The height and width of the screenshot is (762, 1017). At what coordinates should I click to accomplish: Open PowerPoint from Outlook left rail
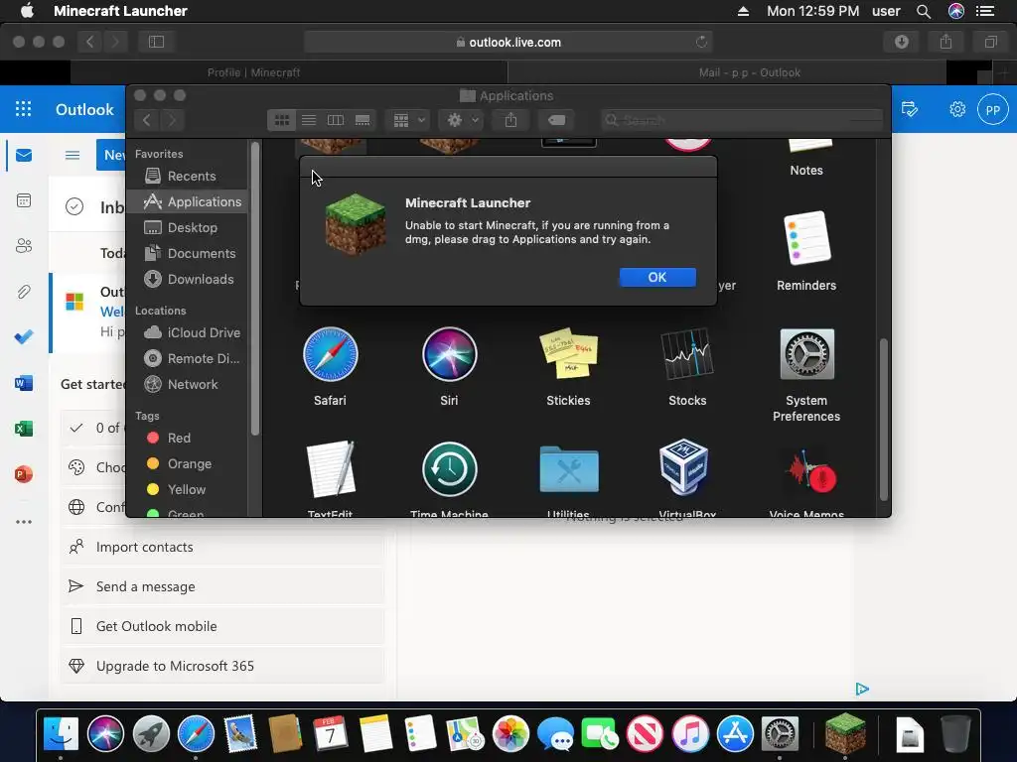click(x=24, y=474)
